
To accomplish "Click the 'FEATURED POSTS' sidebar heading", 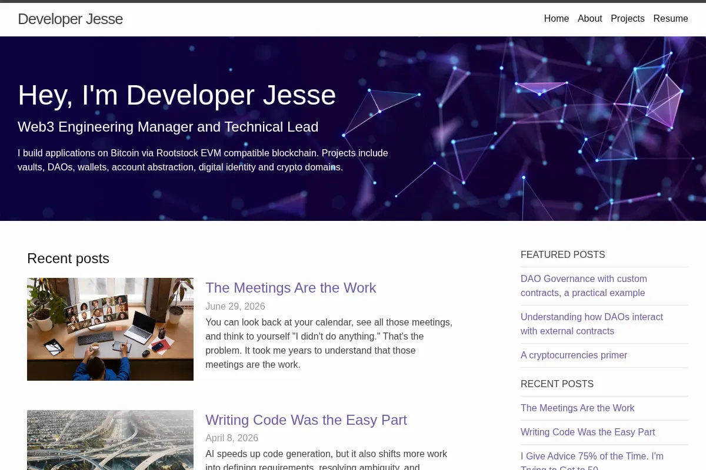I will (563, 255).
